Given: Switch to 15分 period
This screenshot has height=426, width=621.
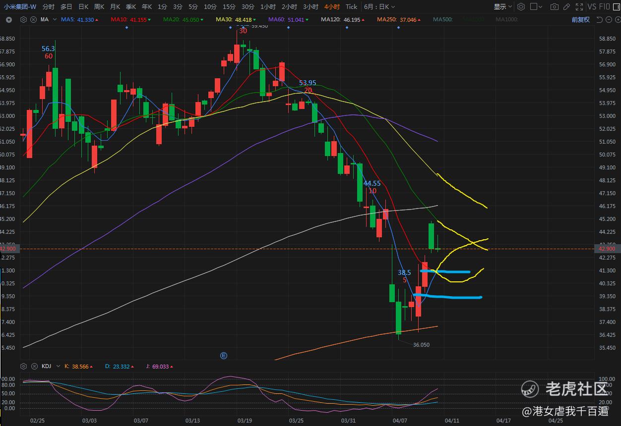Looking at the screenshot, I should tap(229, 6).
